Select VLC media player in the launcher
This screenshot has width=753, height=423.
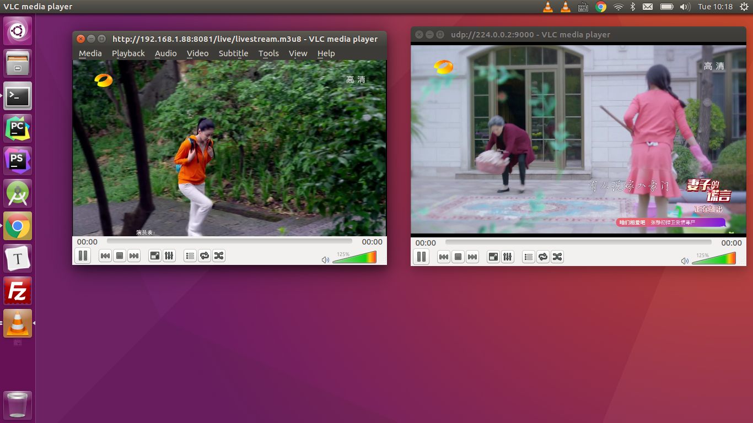(x=18, y=323)
